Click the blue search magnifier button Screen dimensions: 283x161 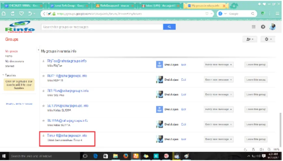[169, 27]
